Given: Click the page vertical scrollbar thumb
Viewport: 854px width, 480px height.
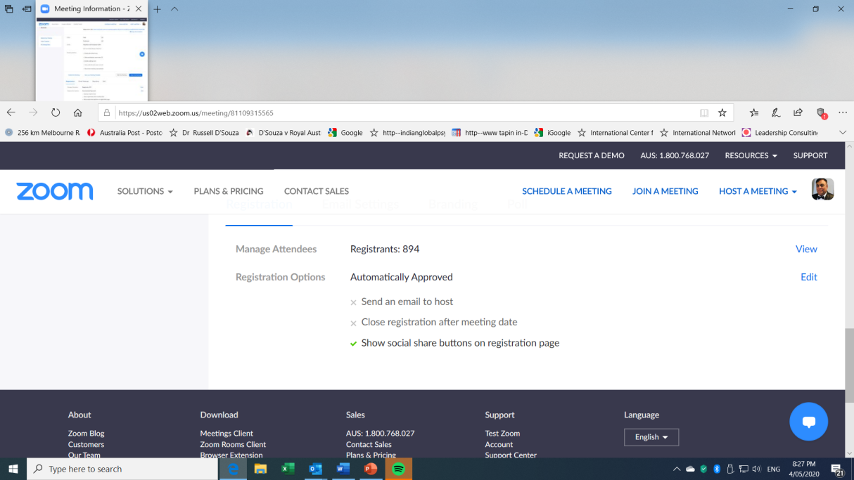Looking at the screenshot, I should click(x=849, y=365).
